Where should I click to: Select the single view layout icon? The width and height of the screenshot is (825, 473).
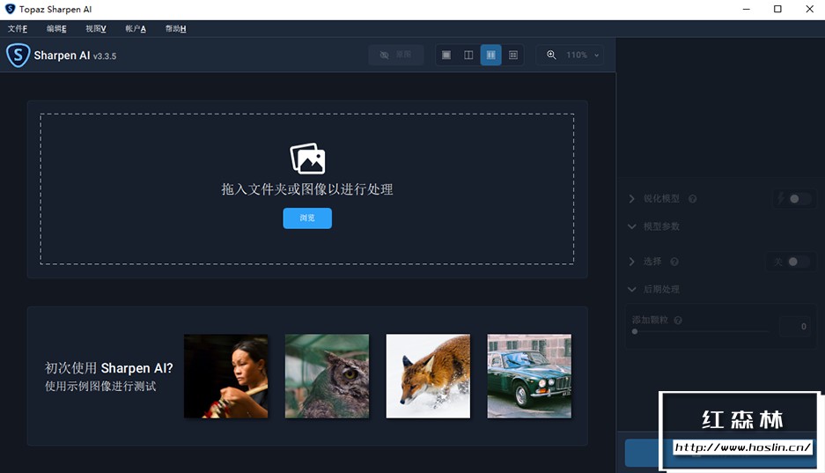point(446,55)
